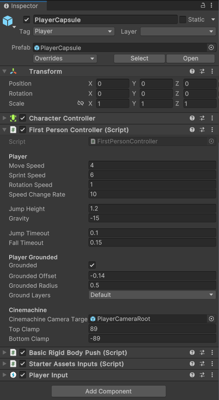This screenshot has width=219, height=400.
Task: Click the Cinemachine Camera Target picker icon
Action: point(211,319)
